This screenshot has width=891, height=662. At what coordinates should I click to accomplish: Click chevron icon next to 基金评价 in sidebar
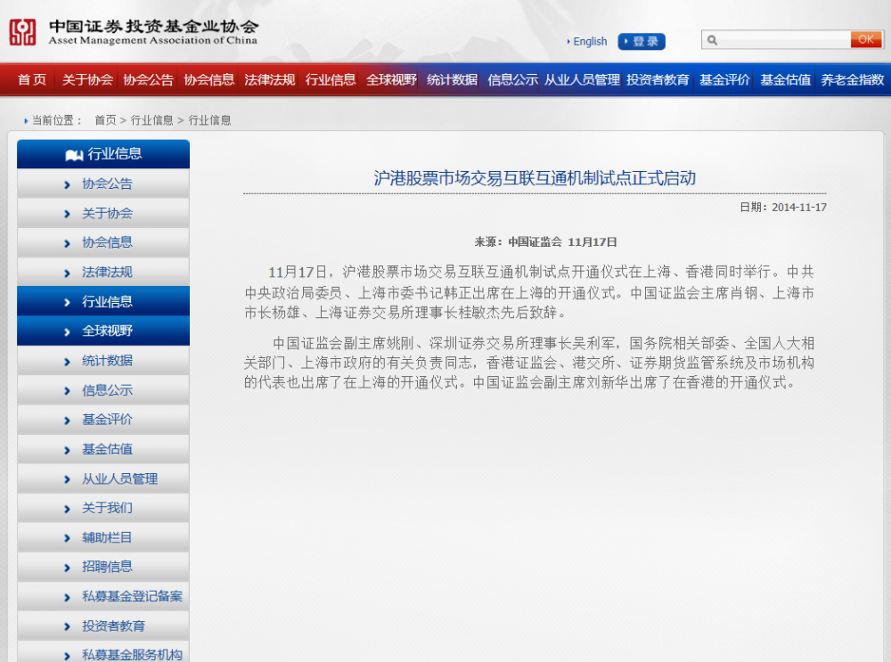pyautogui.click(x=67, y=421)
